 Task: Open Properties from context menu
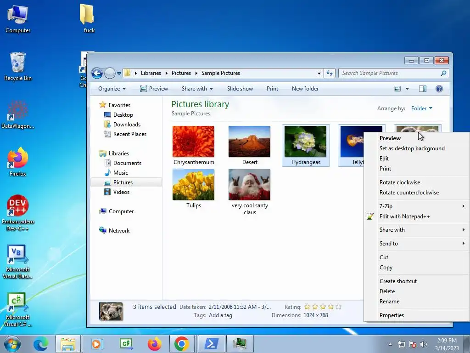[x=392, y=315]
